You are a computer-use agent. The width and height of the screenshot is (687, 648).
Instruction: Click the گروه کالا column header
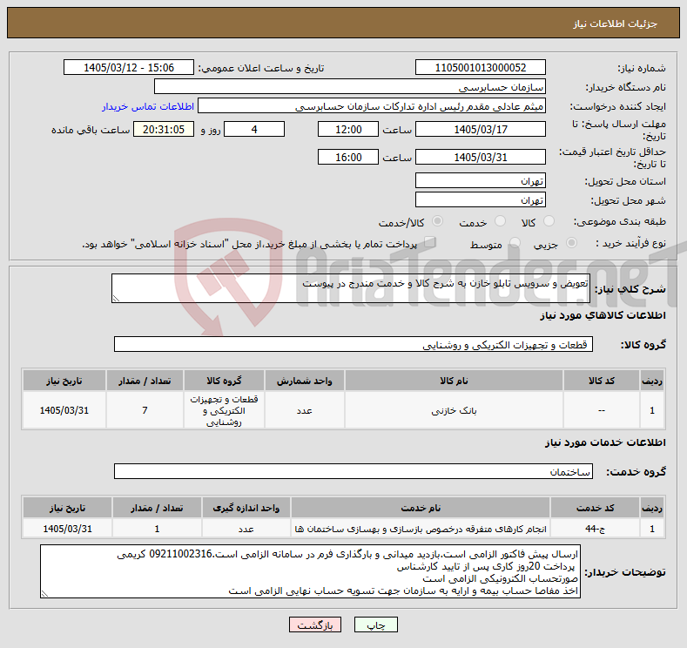[x=224, y=381]
